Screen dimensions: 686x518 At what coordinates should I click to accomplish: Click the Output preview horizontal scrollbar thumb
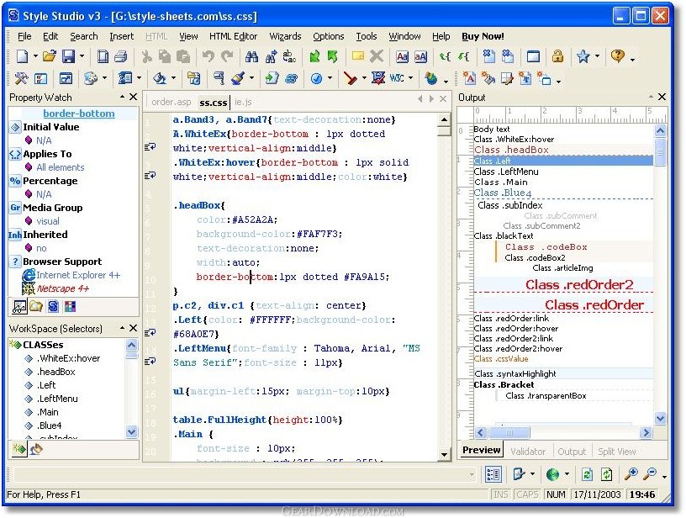click(x=509, y=433)
